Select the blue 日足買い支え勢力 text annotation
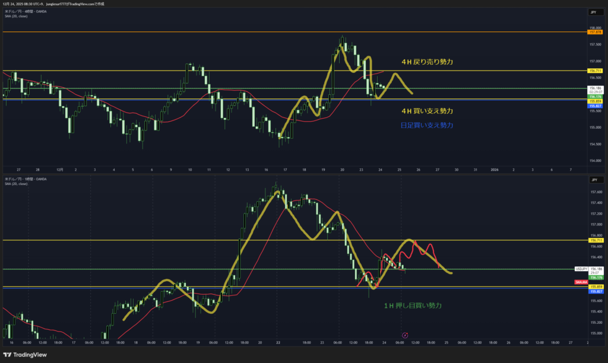This screenshot has width=608, height=363. click(x=427, y=125)
